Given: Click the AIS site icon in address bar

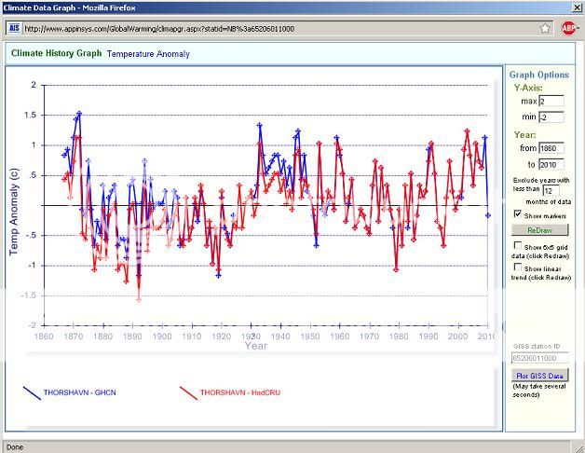Looking at the screenshot, I should pos(14,28).
